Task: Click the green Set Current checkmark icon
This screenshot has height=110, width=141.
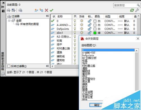Action: point(52,10)
